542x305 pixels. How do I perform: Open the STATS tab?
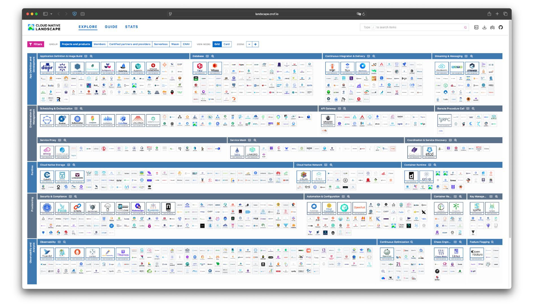point(131,27)
